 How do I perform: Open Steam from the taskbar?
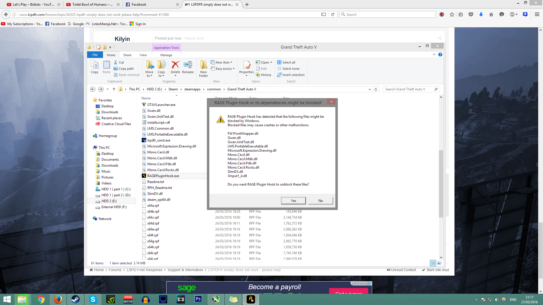tap(75, 299)
